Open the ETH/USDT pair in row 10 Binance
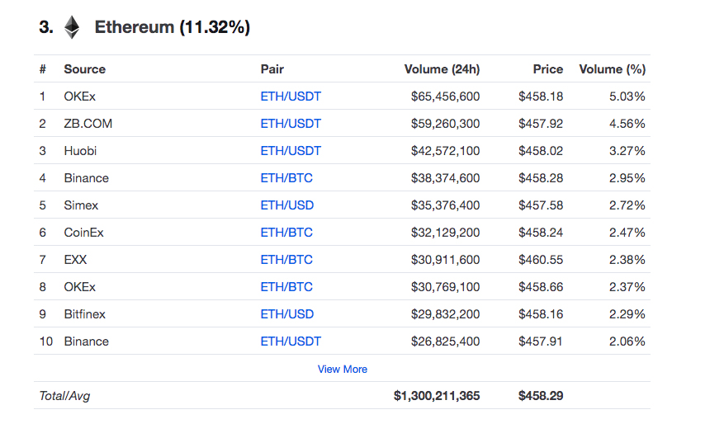The height and width of the screenshot is (438, 724). (291, 341)
